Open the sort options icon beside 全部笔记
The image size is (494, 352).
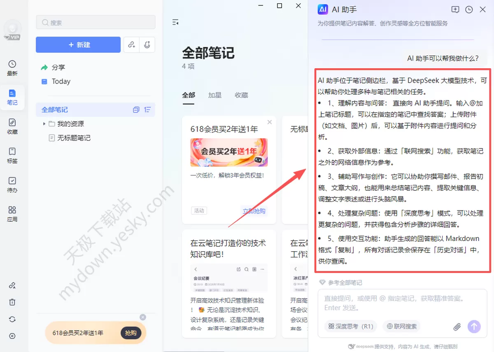[x=148, y=110]
